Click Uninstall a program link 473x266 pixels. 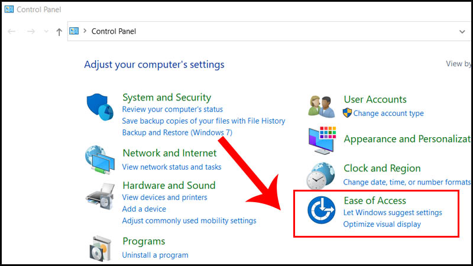[155, 255]
